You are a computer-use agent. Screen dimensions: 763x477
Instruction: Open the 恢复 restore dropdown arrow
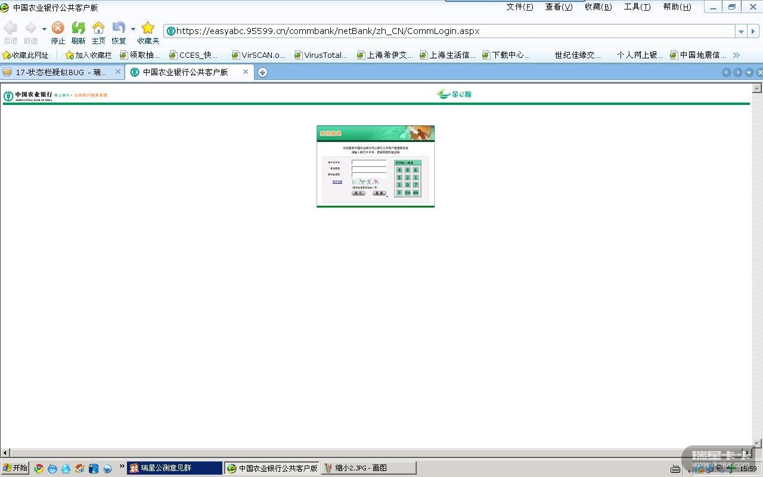click(x=133, y=29)
